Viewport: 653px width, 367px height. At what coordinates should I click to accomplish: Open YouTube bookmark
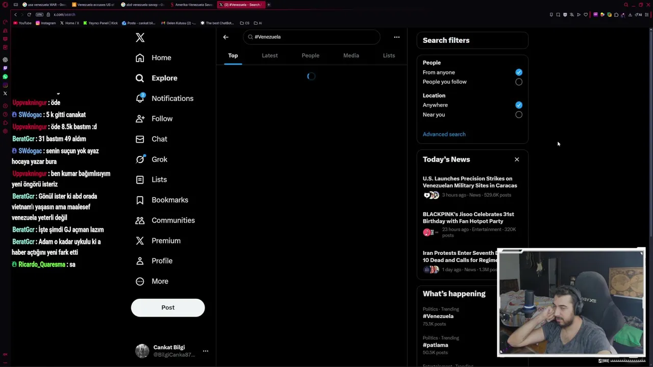pyautogui.click(x=22, y=23)
